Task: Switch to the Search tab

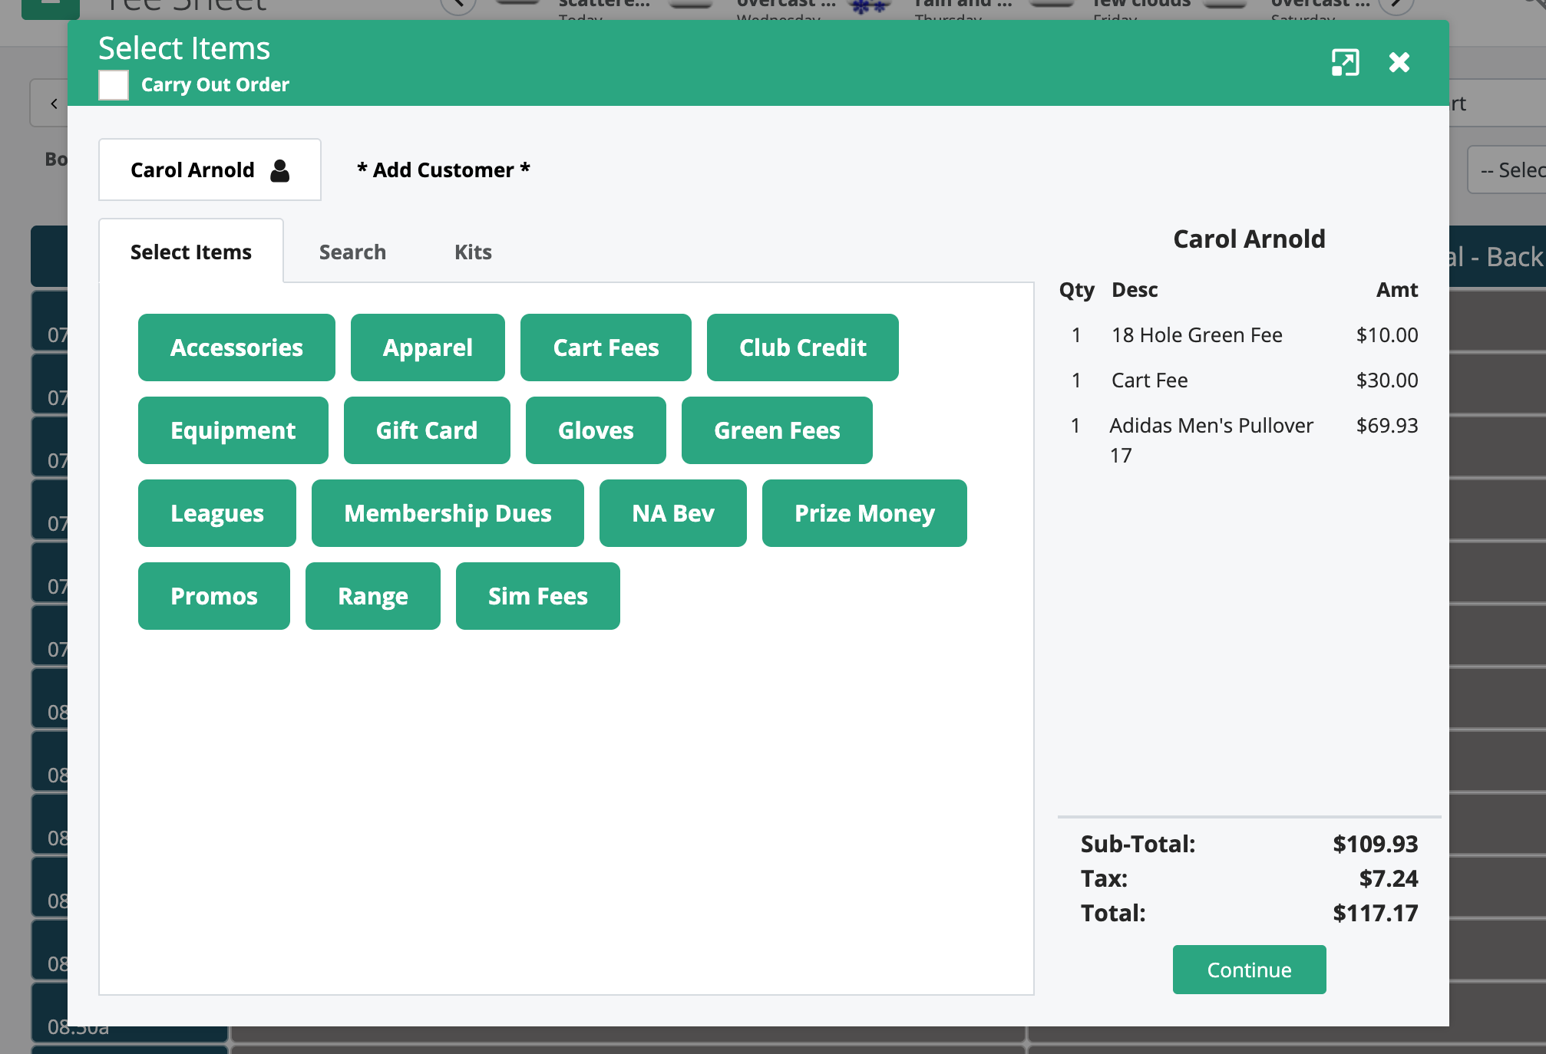Action: [x=352, y=252]
